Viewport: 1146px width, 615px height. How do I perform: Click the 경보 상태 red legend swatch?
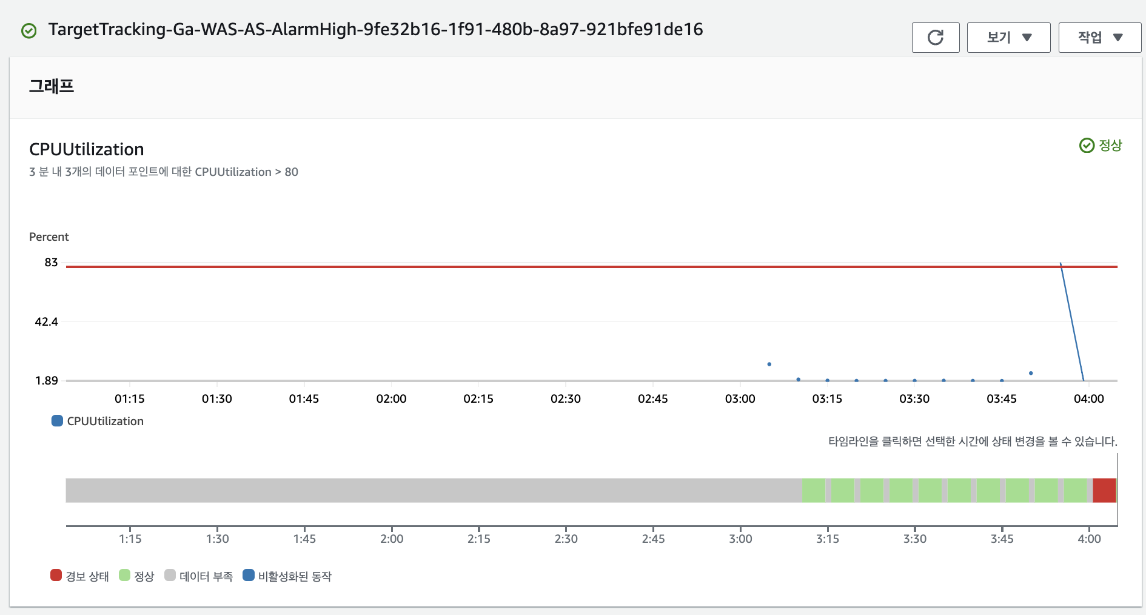[56, 575]
